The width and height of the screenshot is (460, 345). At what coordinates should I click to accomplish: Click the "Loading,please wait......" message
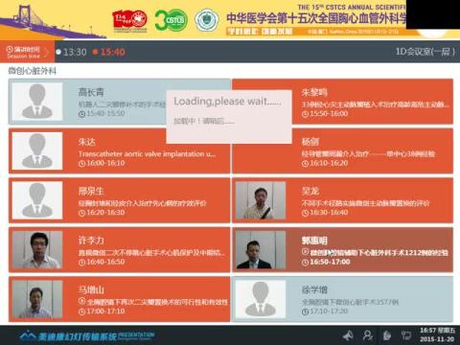(x=227, y=102)
